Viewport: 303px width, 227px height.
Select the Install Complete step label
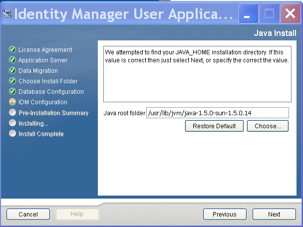point(41,134)
